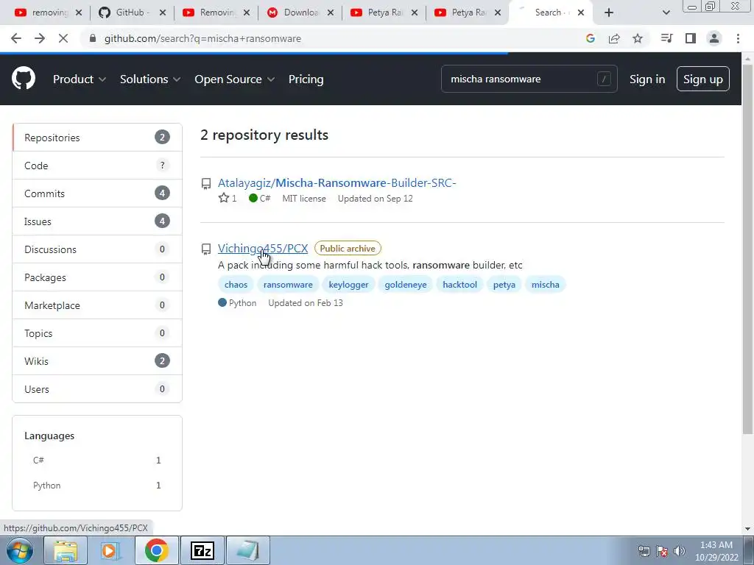Click the repo icon beside Vichingo455/PCX
The image size is (754, 565).
206,249
